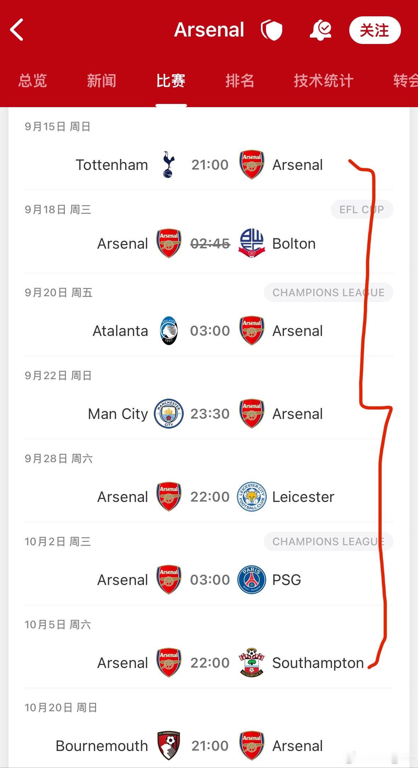Tap the 关注 follow button
Screen dimensions: 418x768
[x=375, y=30]
